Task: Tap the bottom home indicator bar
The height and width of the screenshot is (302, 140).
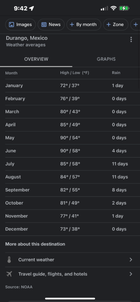Action: click(70, 298)
